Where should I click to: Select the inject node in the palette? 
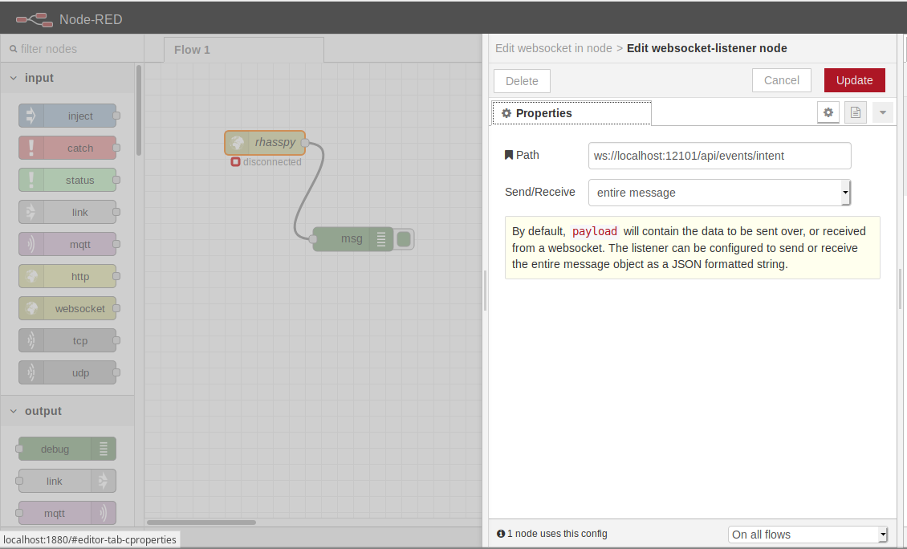[x=67, y=116]
